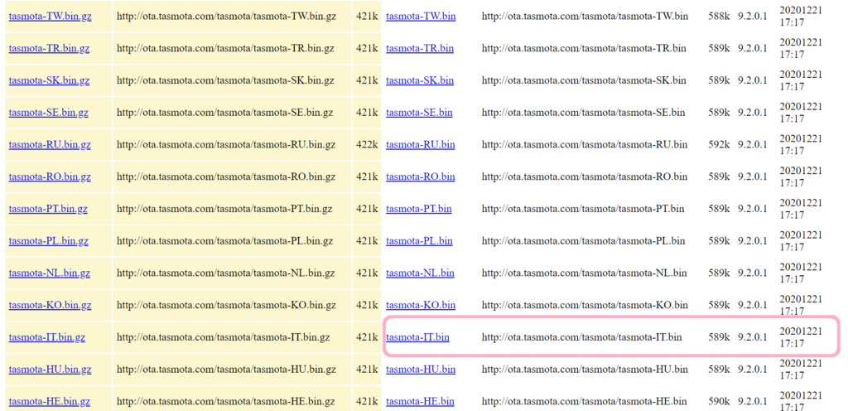Open the tasmota-NL.bin.gz link
Image resolution: width=848 pixels, height=411 pixels.
pyautogui.click(x=49, y=273)
